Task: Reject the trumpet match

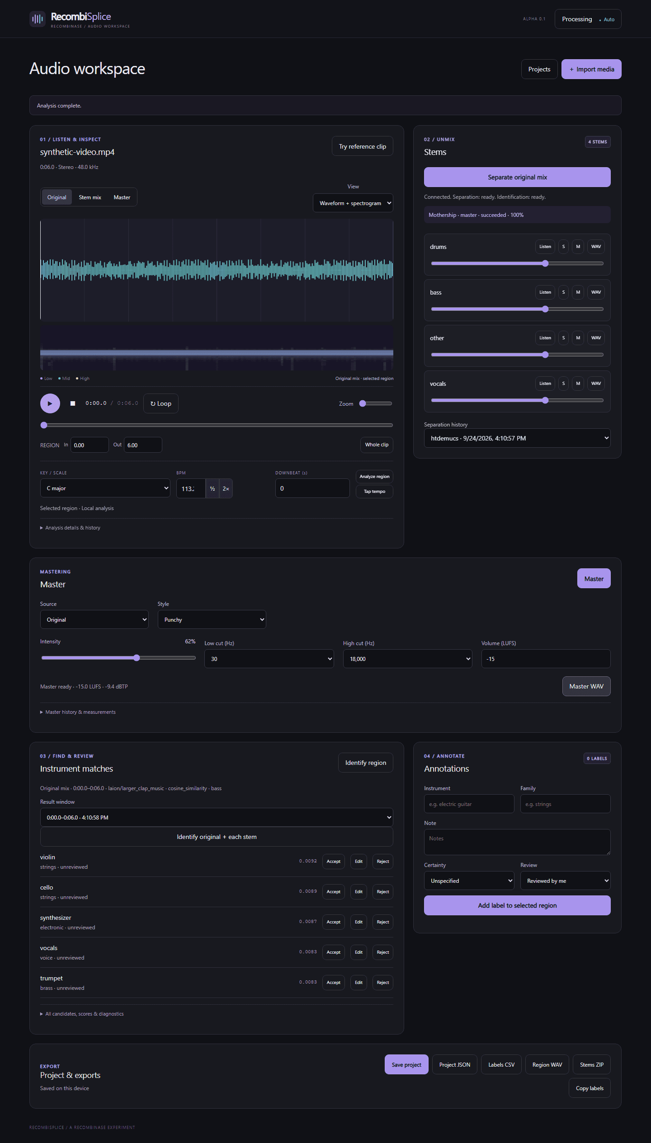Action: pyautogui.click(x=383, y=983)
